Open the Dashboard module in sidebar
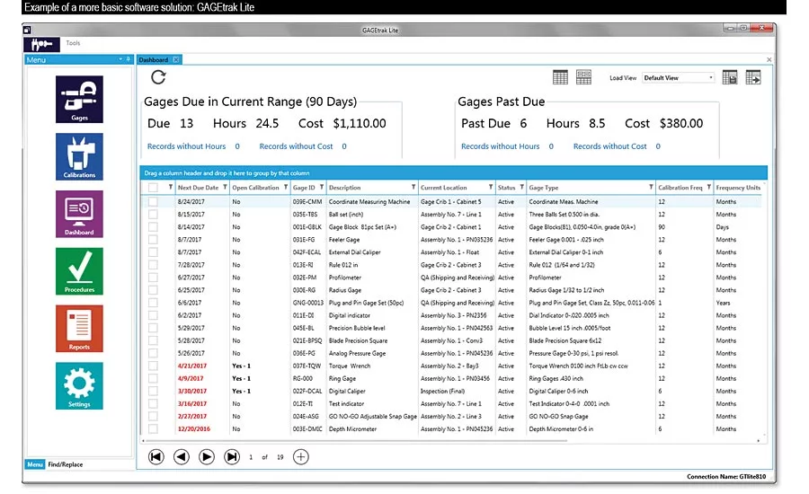Image resolution: width=809 pixels, height=494 pixels. click(79, 214)
